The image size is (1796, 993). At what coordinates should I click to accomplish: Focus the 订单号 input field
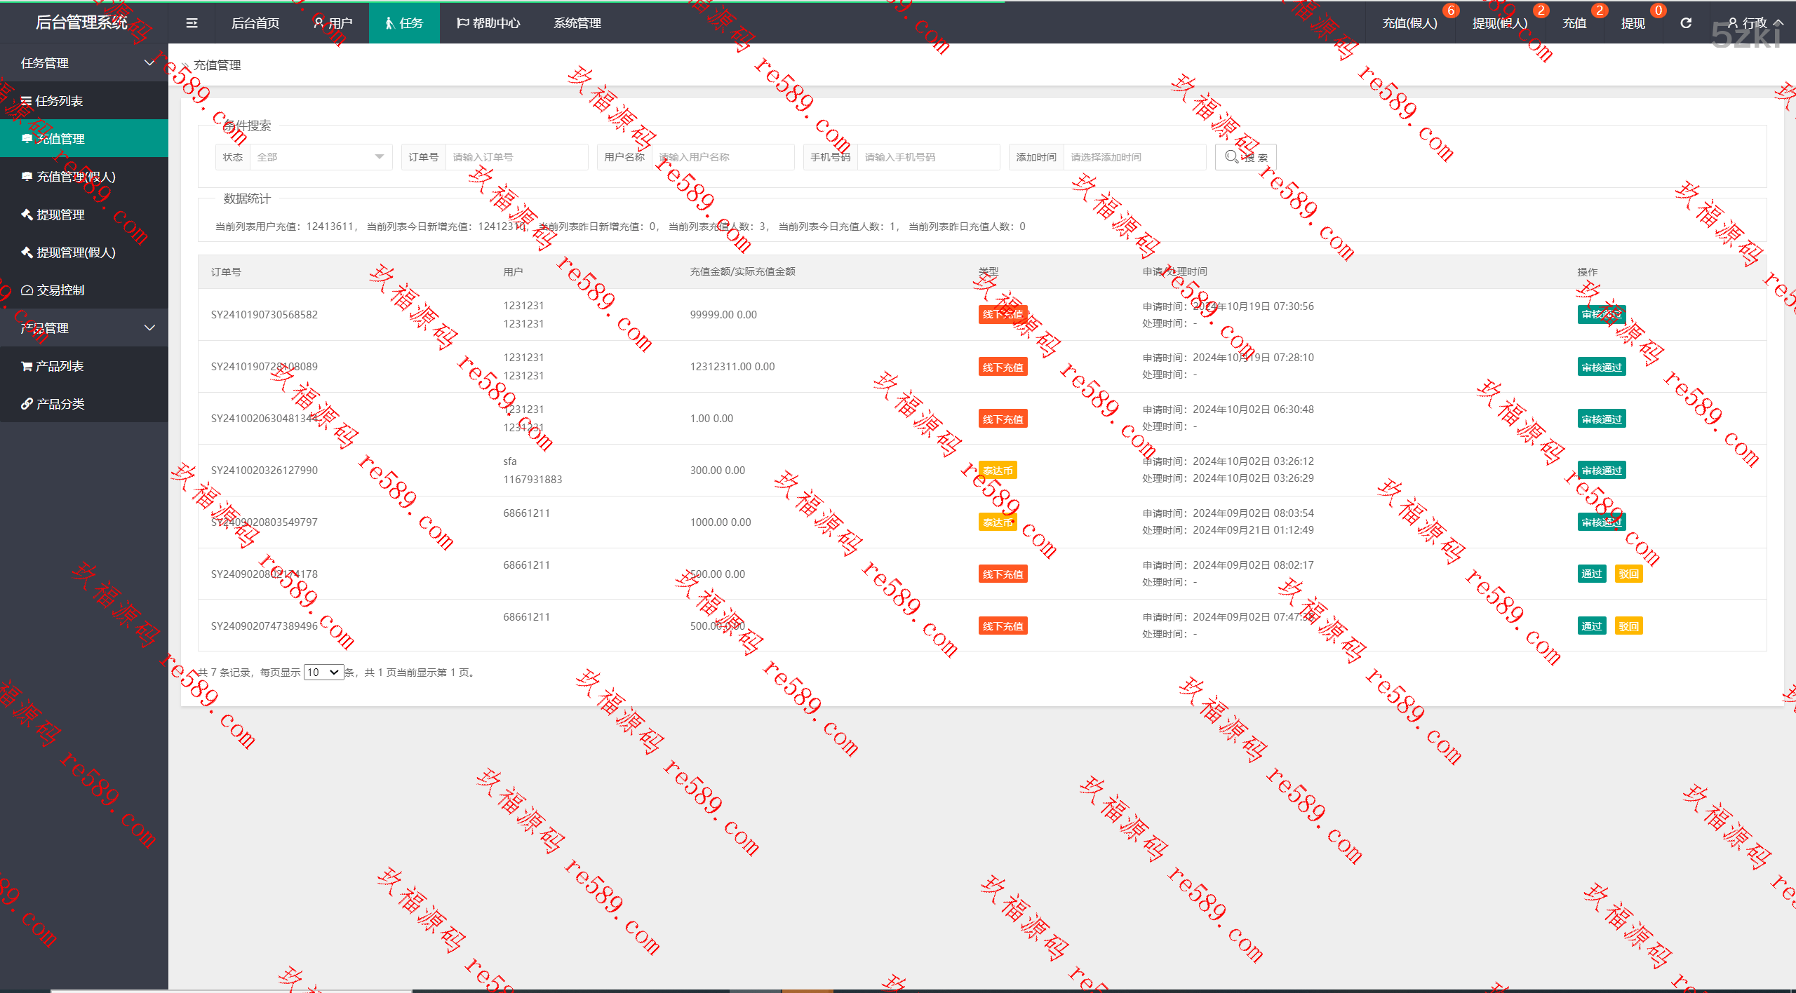tap(516, 157)
